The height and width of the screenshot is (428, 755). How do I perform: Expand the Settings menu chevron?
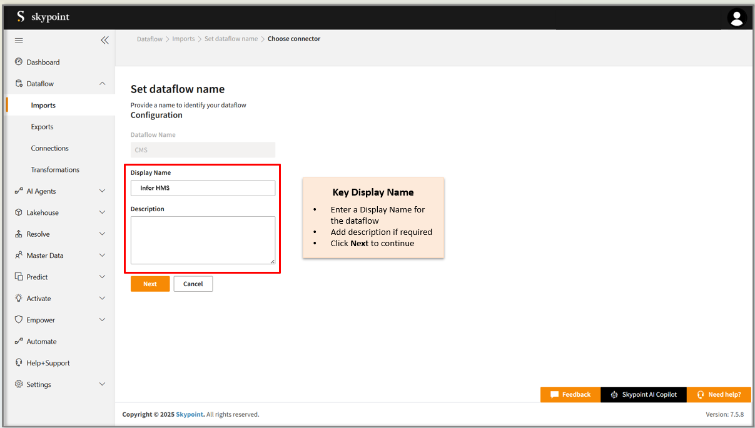pos(103,384)
